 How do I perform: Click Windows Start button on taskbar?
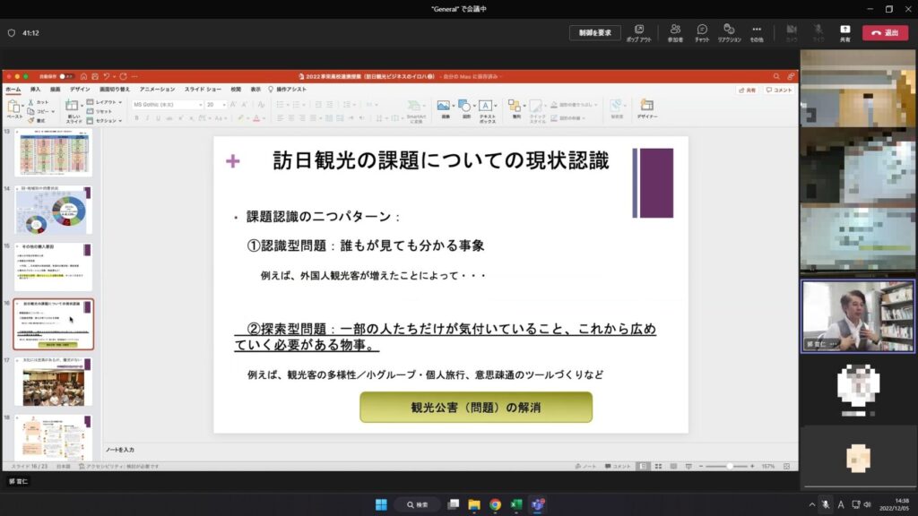[381, 504]
